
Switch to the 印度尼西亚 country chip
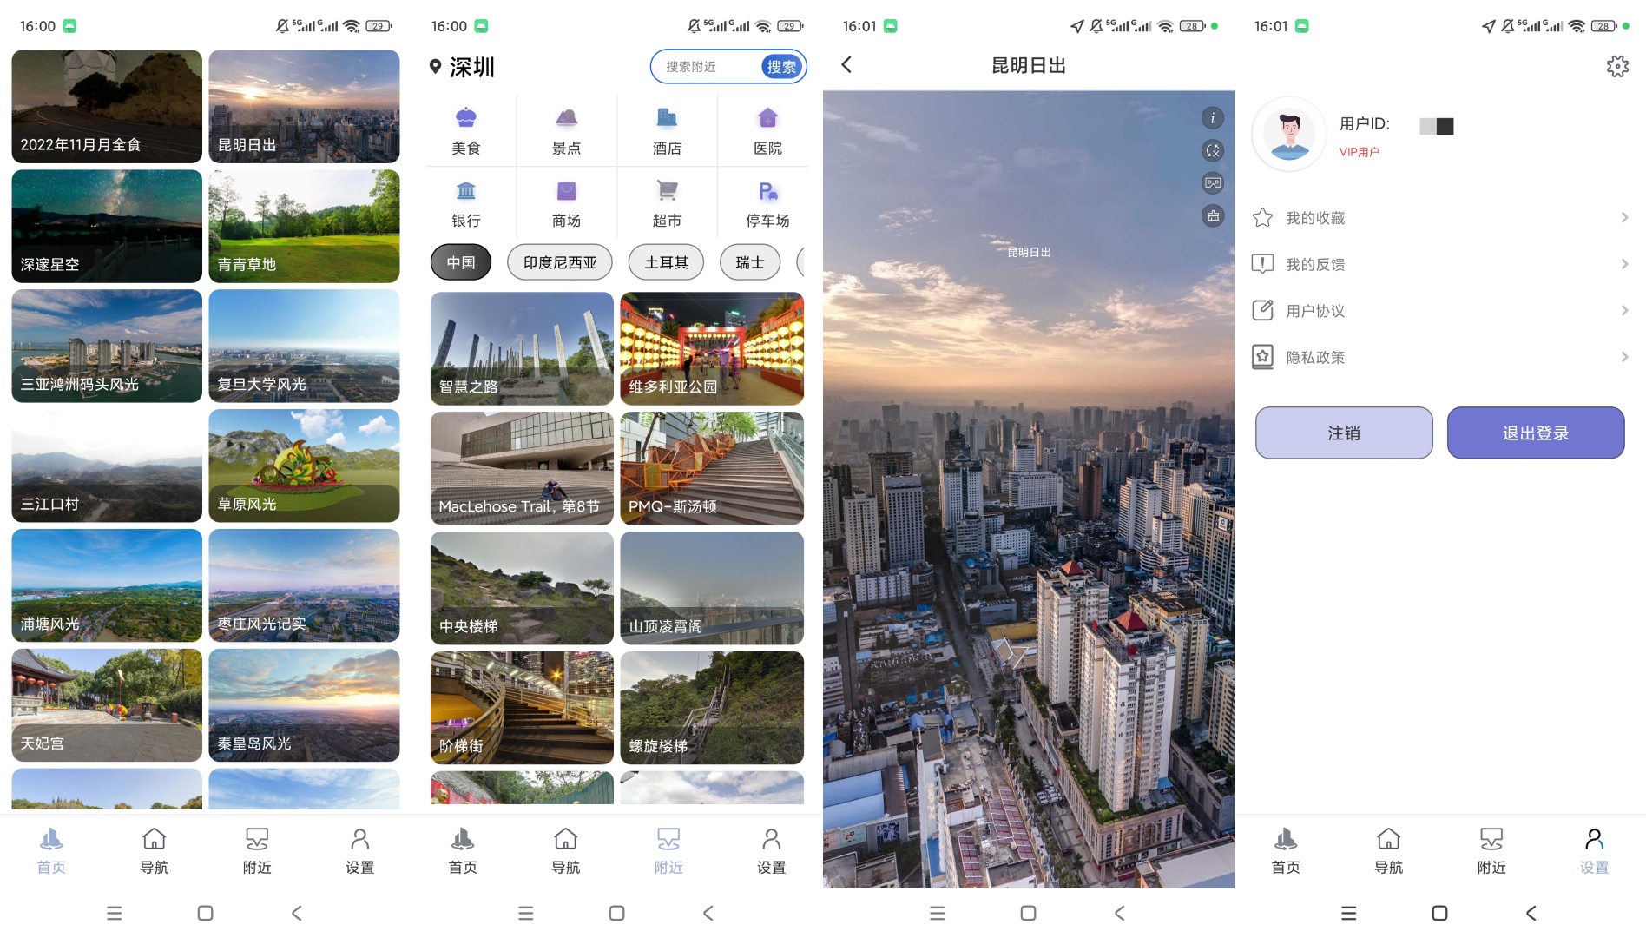(x=560, y=262)
